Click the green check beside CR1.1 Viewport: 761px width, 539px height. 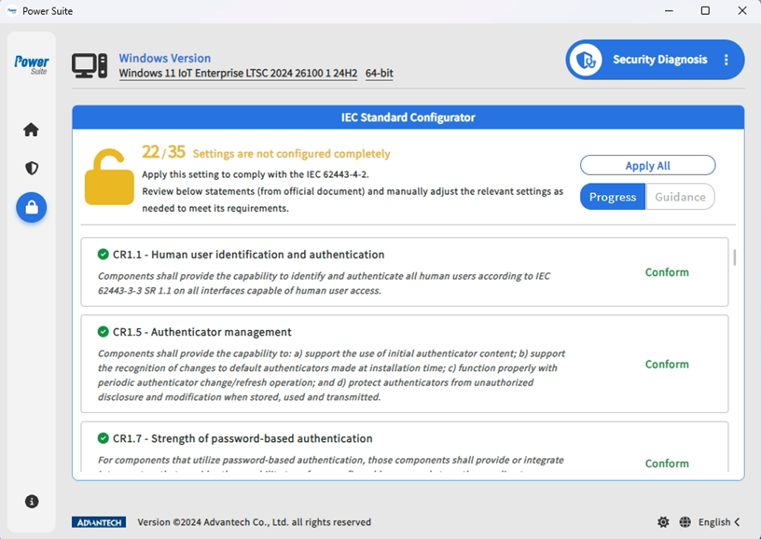click(103, 254)
